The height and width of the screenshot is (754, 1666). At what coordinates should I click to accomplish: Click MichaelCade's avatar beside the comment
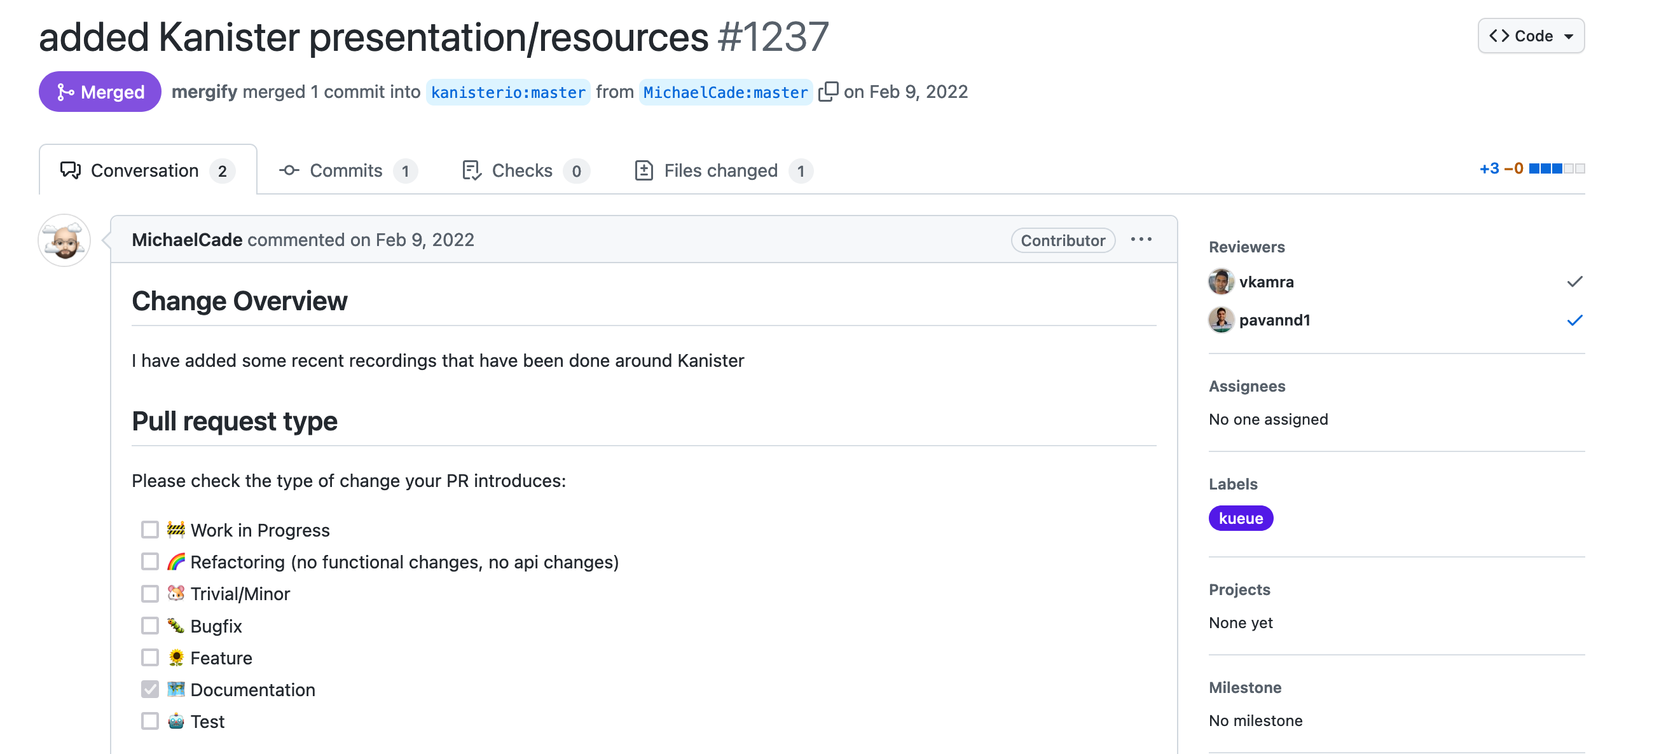click(x=64, y=240)
